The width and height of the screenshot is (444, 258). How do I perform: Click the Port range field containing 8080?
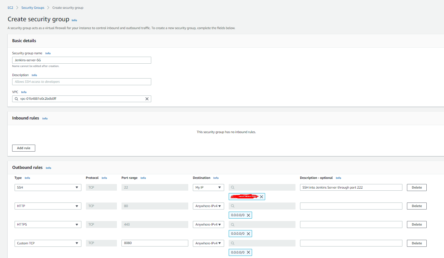tap(155, 243)
